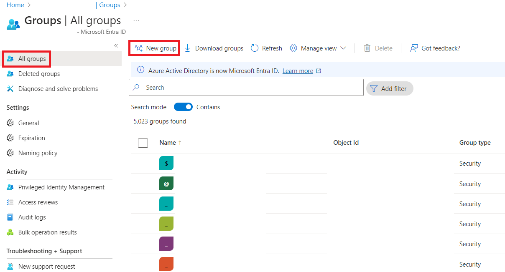Click Security in the $ group row
This screenshot has height=272, width=505.
click(x=470, y=164)
